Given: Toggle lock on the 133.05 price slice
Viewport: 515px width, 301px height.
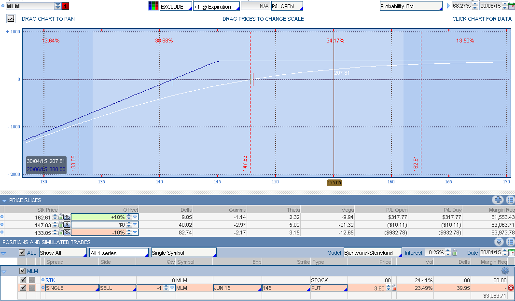Looking at the screenshot, I should [60, 232].
